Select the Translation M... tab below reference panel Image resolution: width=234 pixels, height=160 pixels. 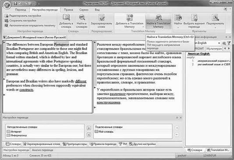[218, 150]
